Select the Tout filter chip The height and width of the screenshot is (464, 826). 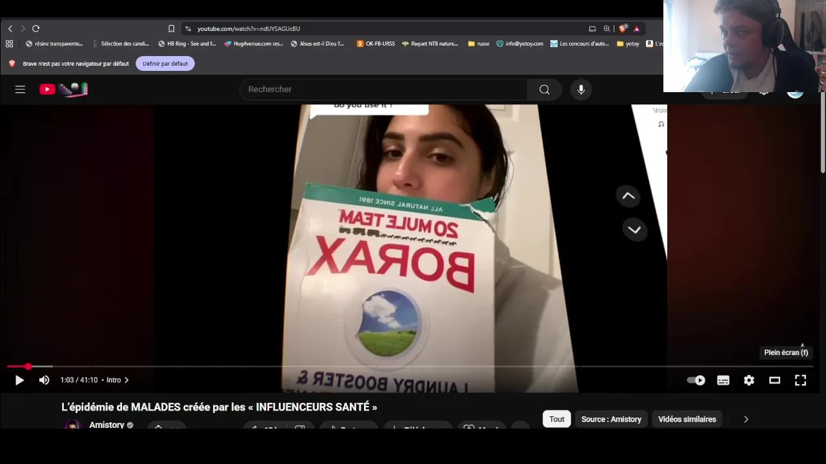[x=557, y=419]
